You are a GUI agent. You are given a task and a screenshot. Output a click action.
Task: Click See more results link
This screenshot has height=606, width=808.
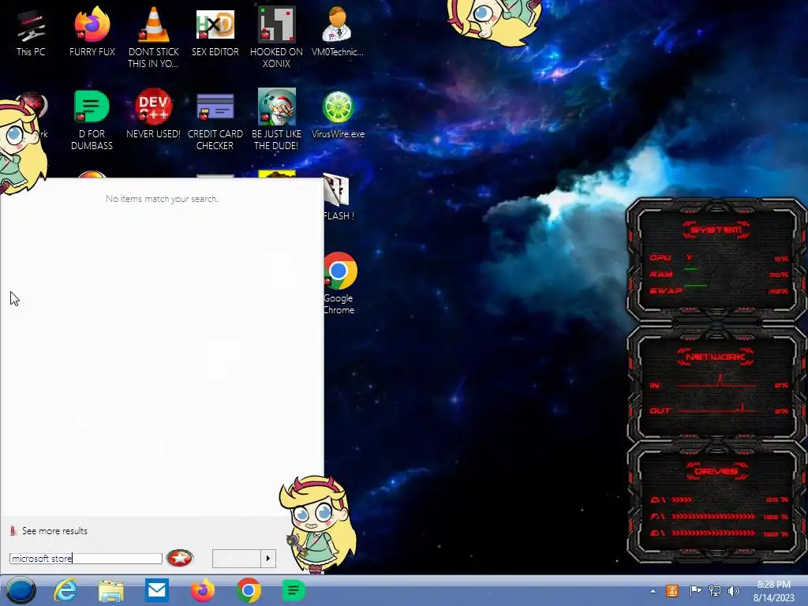(x=54, y=531)
